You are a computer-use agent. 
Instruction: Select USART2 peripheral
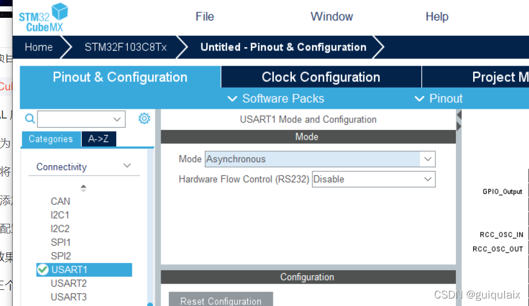(69, 284)
